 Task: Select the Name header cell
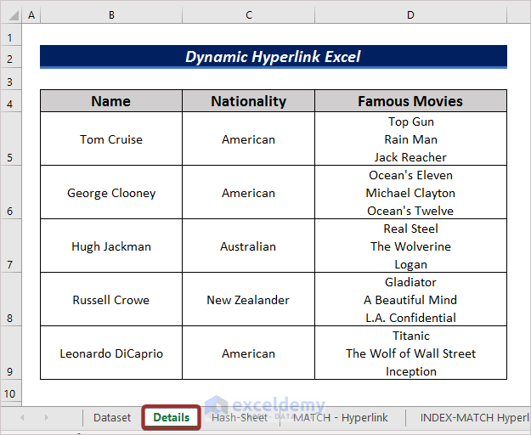(111, 101)
